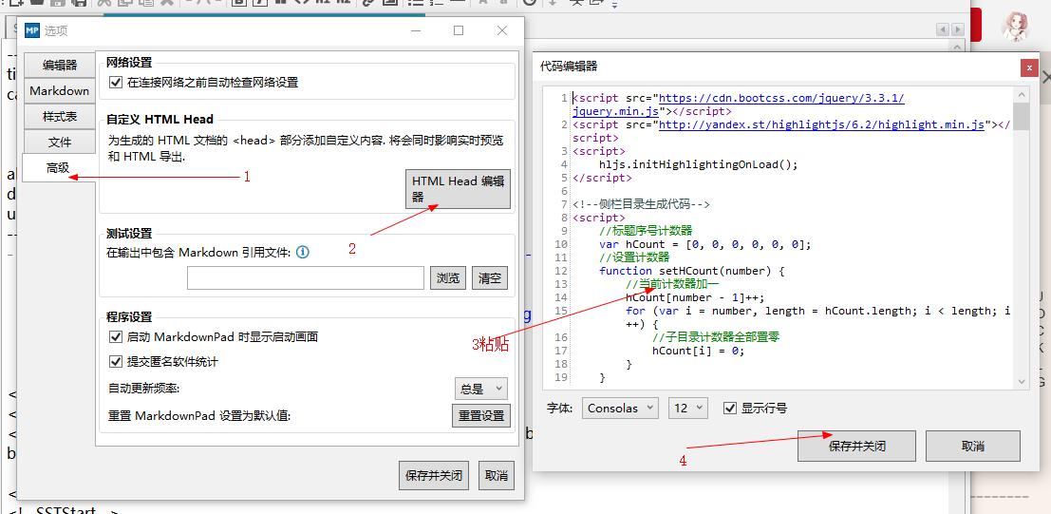Open the 总是 update frequency dropdown

[480, 389]
